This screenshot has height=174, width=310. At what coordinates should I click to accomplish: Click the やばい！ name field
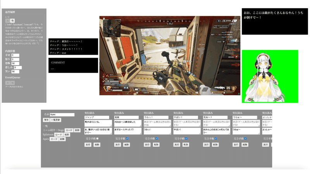[x=186, y=117]
